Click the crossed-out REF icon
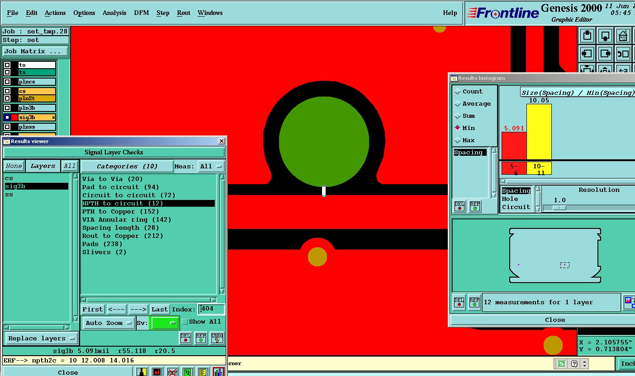The height and width of the screenshot is (376, 635). tap(172, 372)
